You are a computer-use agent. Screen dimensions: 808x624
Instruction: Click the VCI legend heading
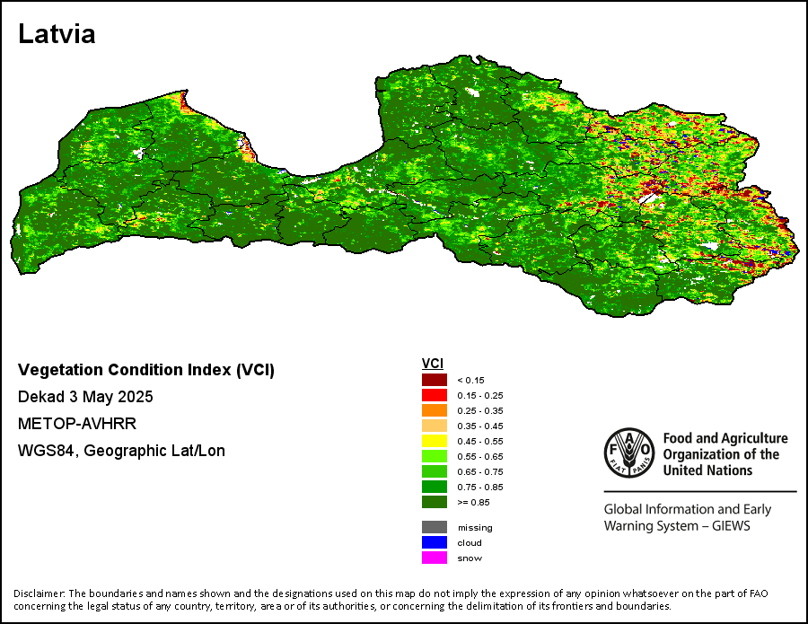(433, 364)
